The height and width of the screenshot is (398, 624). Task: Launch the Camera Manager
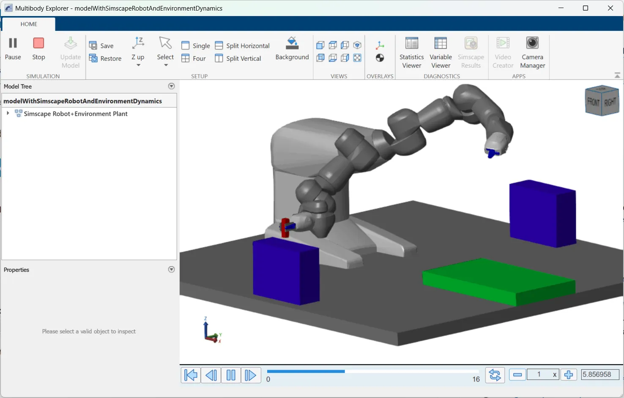coord(532,52)
